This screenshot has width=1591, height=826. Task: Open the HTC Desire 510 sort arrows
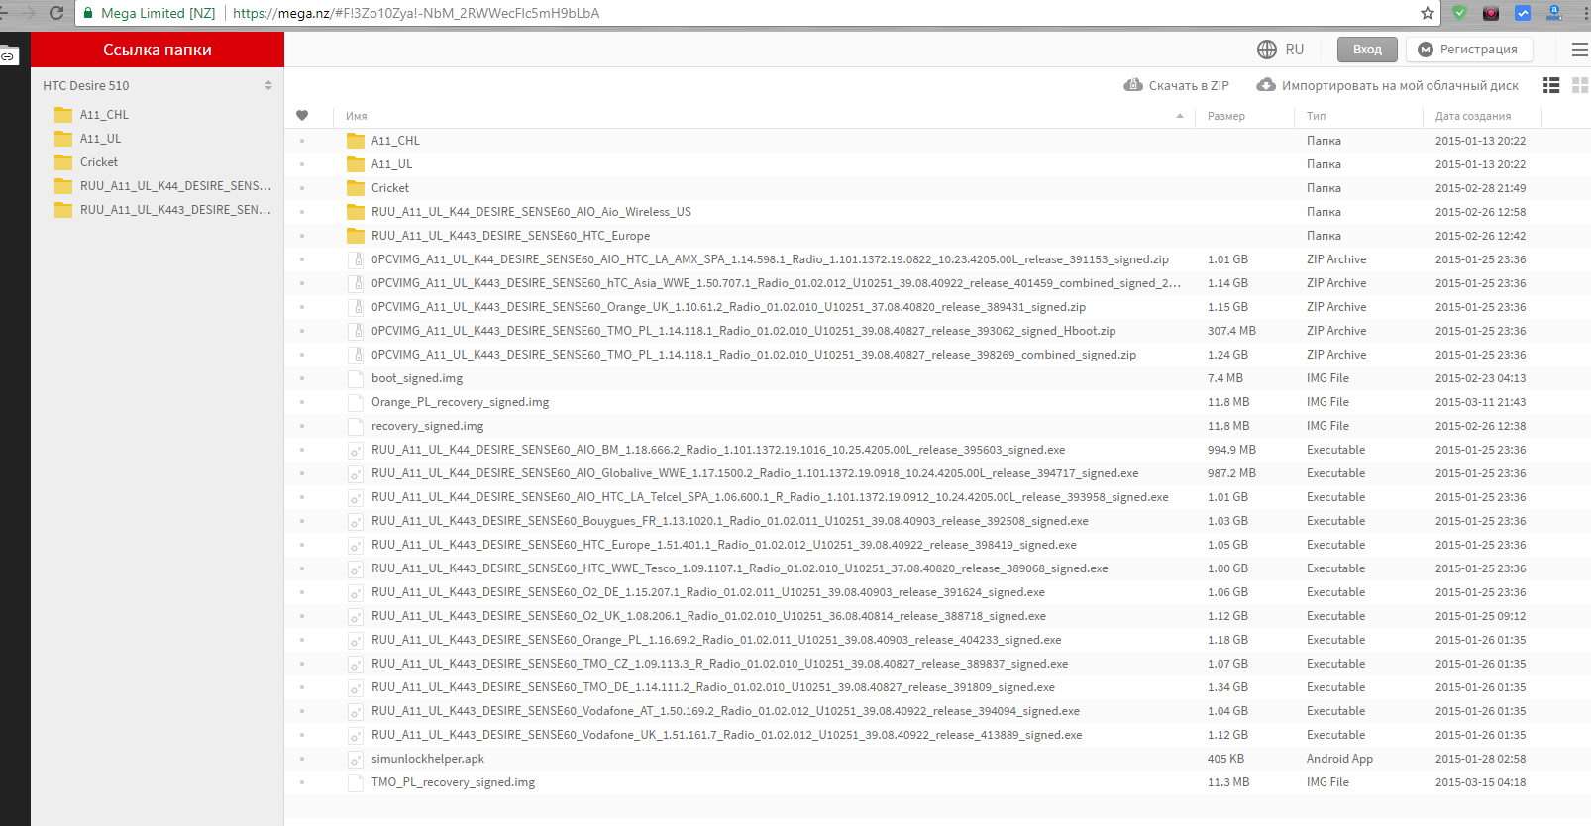point(268,86)
